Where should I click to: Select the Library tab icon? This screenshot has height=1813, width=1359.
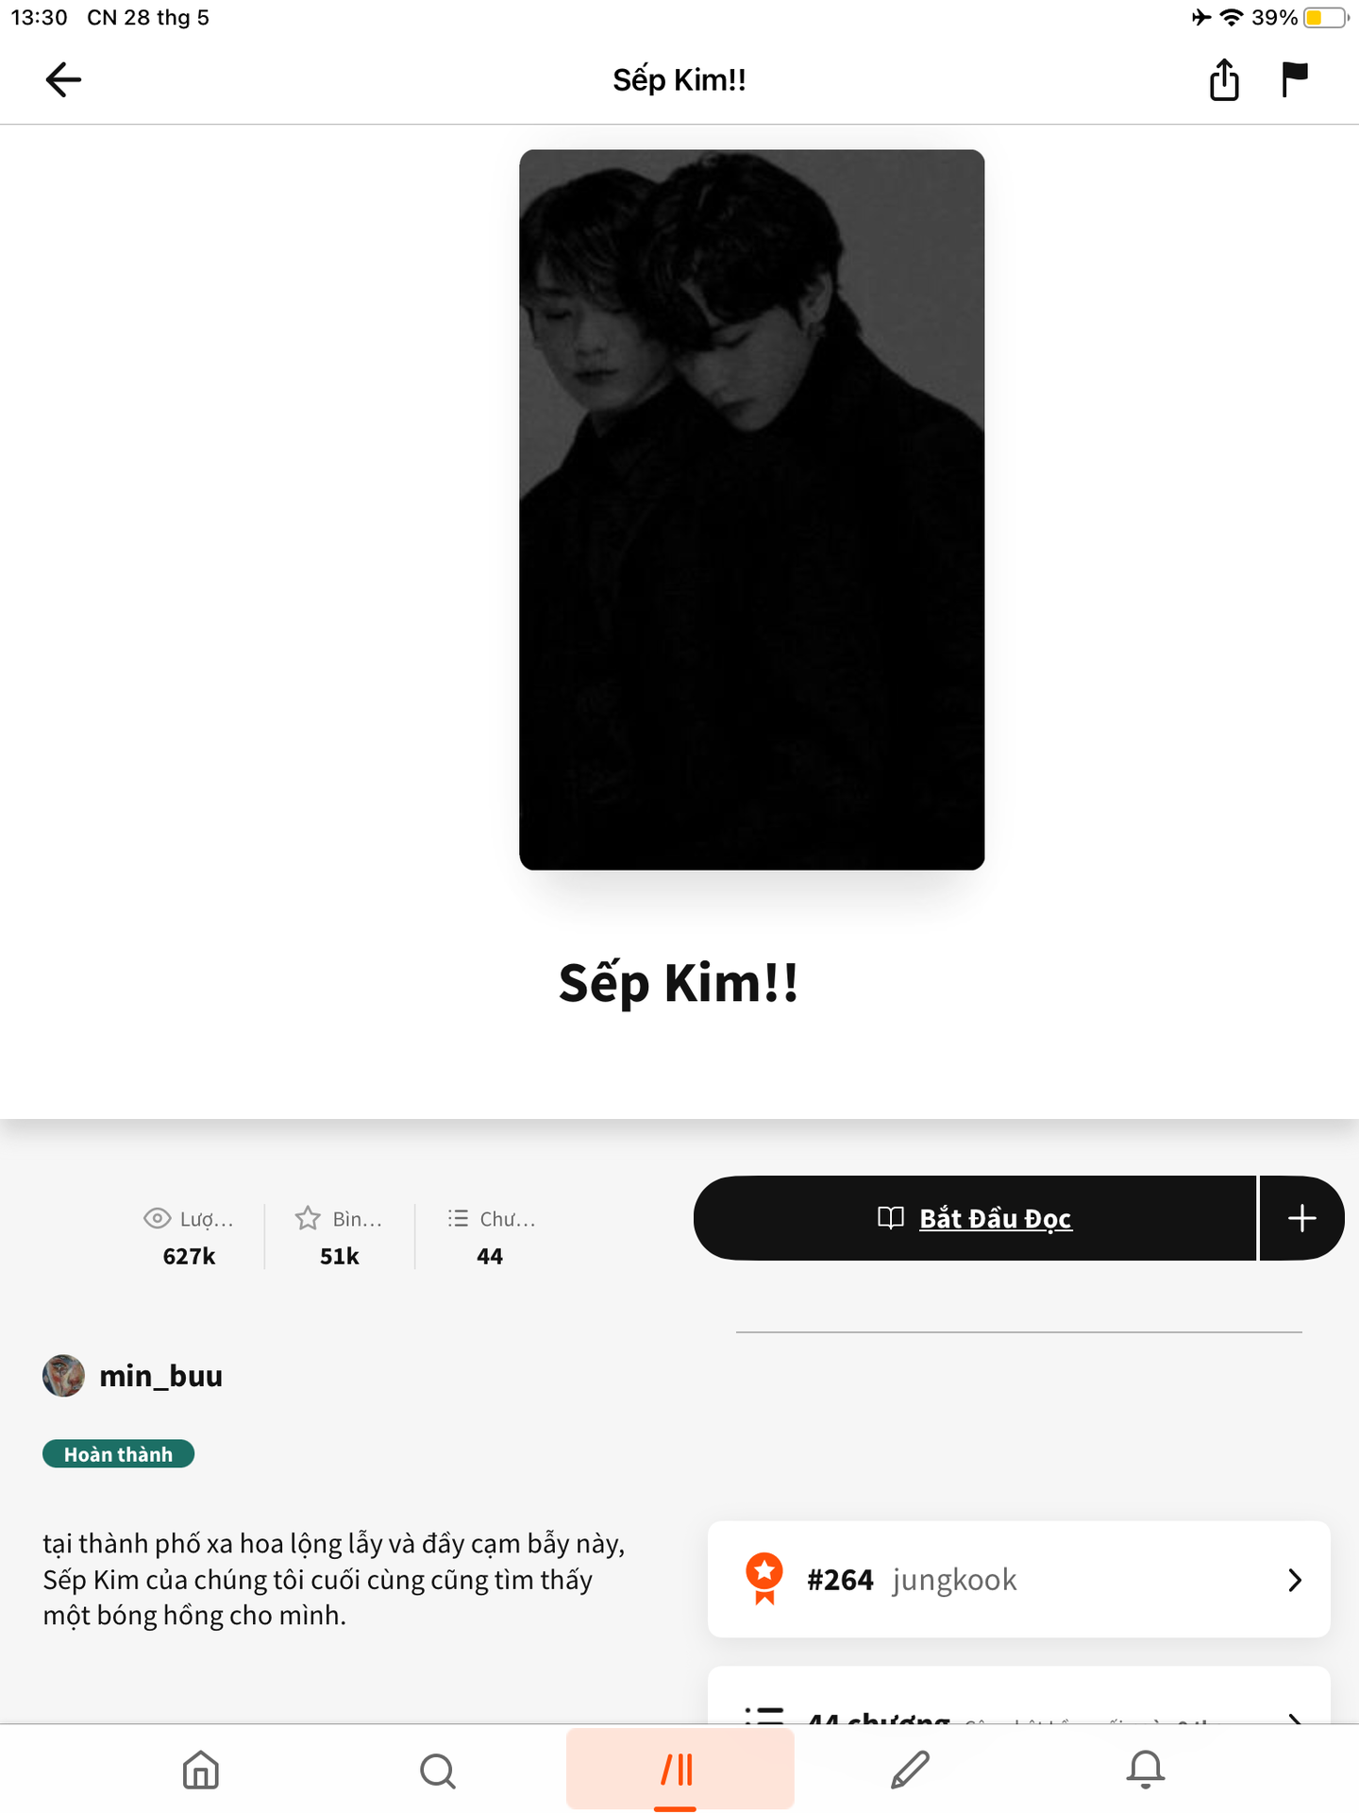coord(678,1770)
